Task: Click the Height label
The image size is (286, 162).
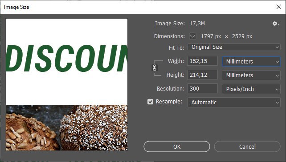Action: coord(175,75)
